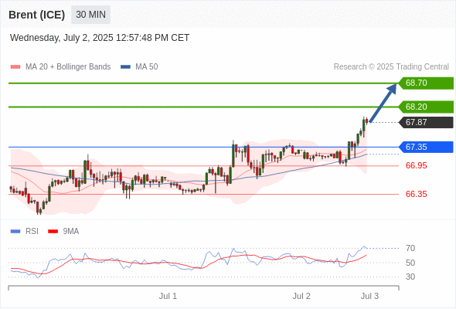Click the 67.87 current price tag
The height and width of the screenshot is (309, 456).
tap(426, 122)
